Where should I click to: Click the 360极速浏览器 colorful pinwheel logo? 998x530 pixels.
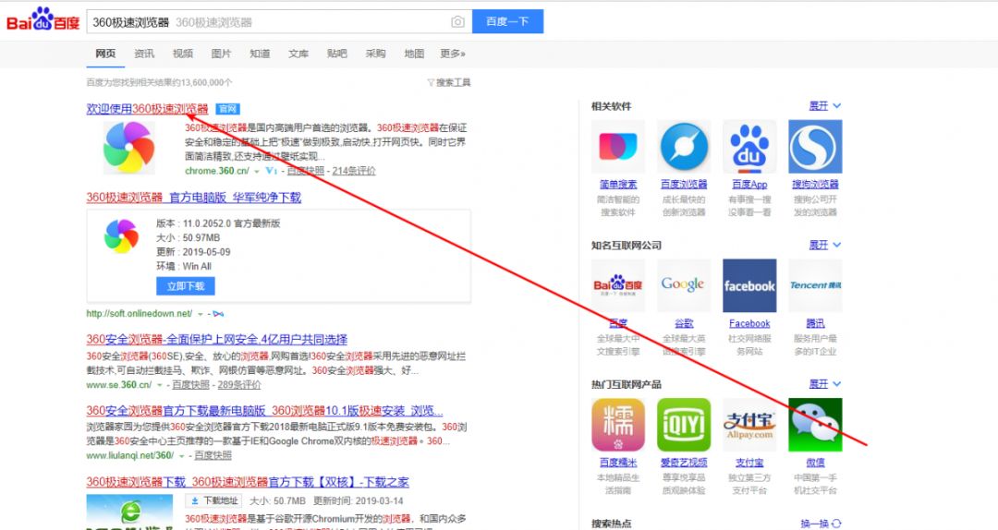coord(129,148)
